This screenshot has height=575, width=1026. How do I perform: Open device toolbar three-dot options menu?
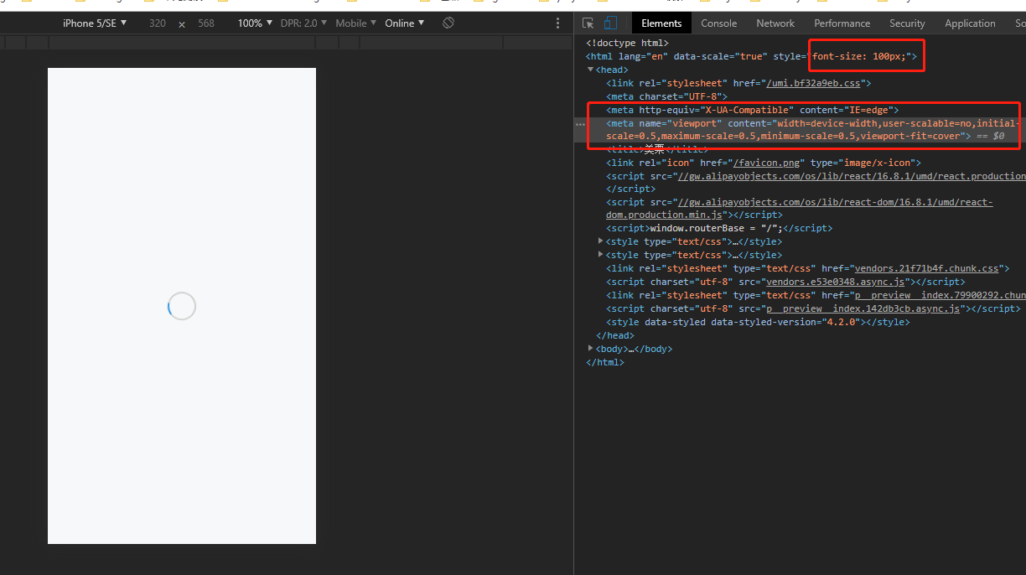click(x=558, y=23)
